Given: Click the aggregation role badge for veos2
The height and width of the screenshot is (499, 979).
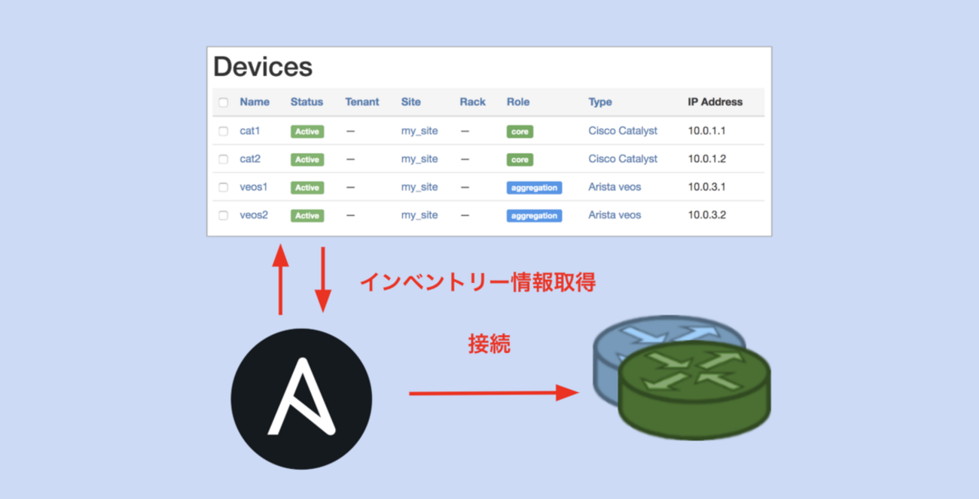Looking at the screenshot, I should tap(534, 215).
